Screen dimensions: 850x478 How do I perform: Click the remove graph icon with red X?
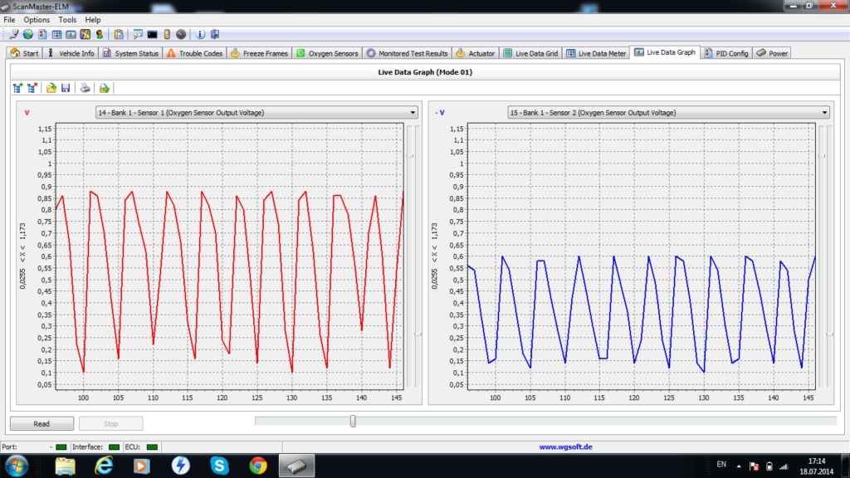pos(32,87)
